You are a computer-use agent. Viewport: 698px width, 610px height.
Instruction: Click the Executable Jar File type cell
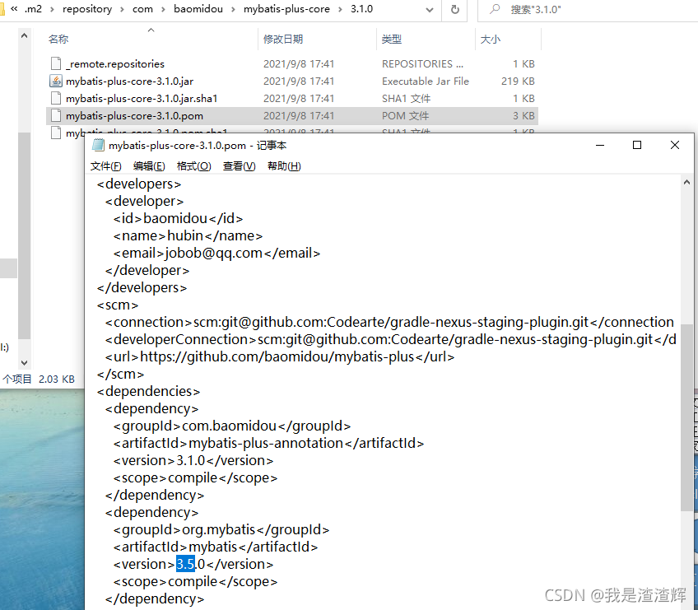[425, 81]
